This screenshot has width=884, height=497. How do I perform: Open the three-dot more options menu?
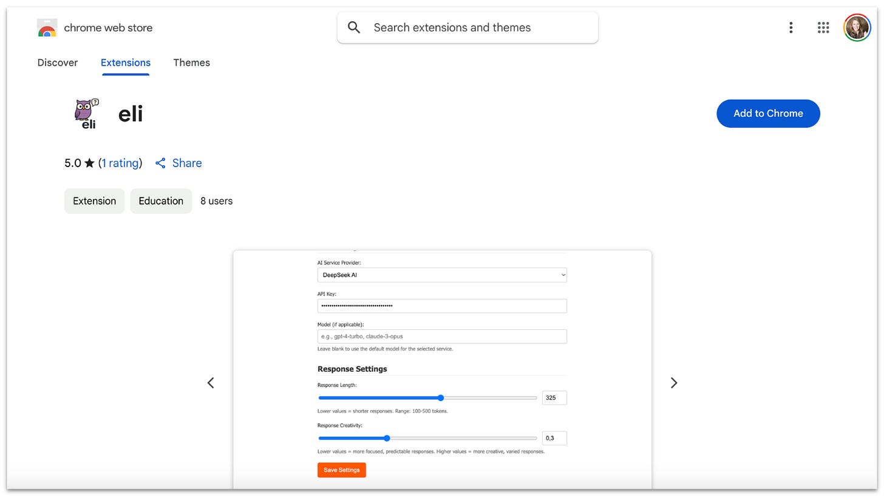(790, 27)
